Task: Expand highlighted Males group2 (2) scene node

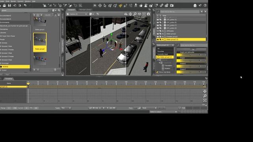Action: 163,39
